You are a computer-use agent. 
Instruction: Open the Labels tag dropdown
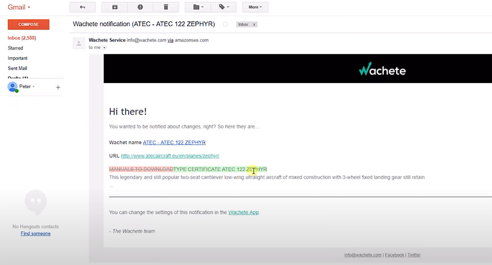click(223, 7)
